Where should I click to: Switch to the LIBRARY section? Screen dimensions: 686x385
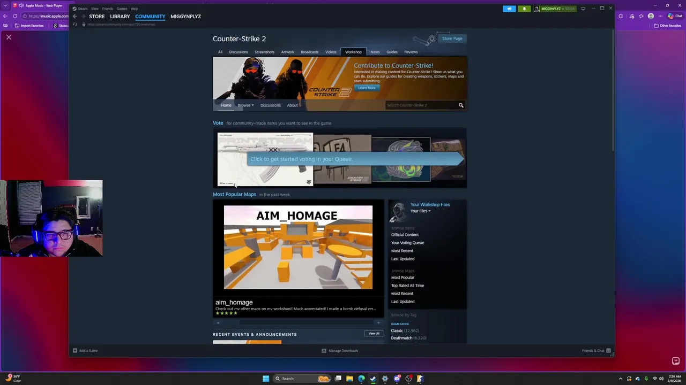(x=120, y=17)
